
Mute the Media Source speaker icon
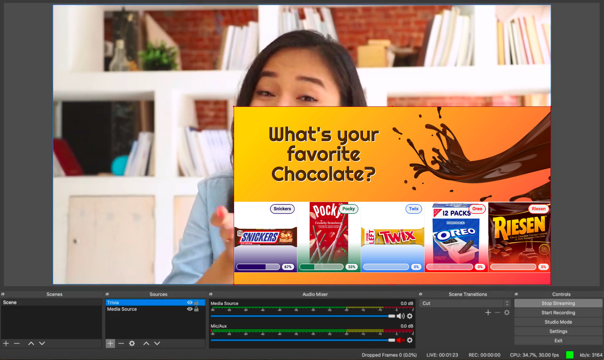pyautogui.click(x=400, y=316)
